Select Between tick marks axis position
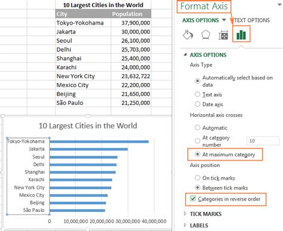The width and height of the screenshot is (283, 231). (x=198, y=187)
